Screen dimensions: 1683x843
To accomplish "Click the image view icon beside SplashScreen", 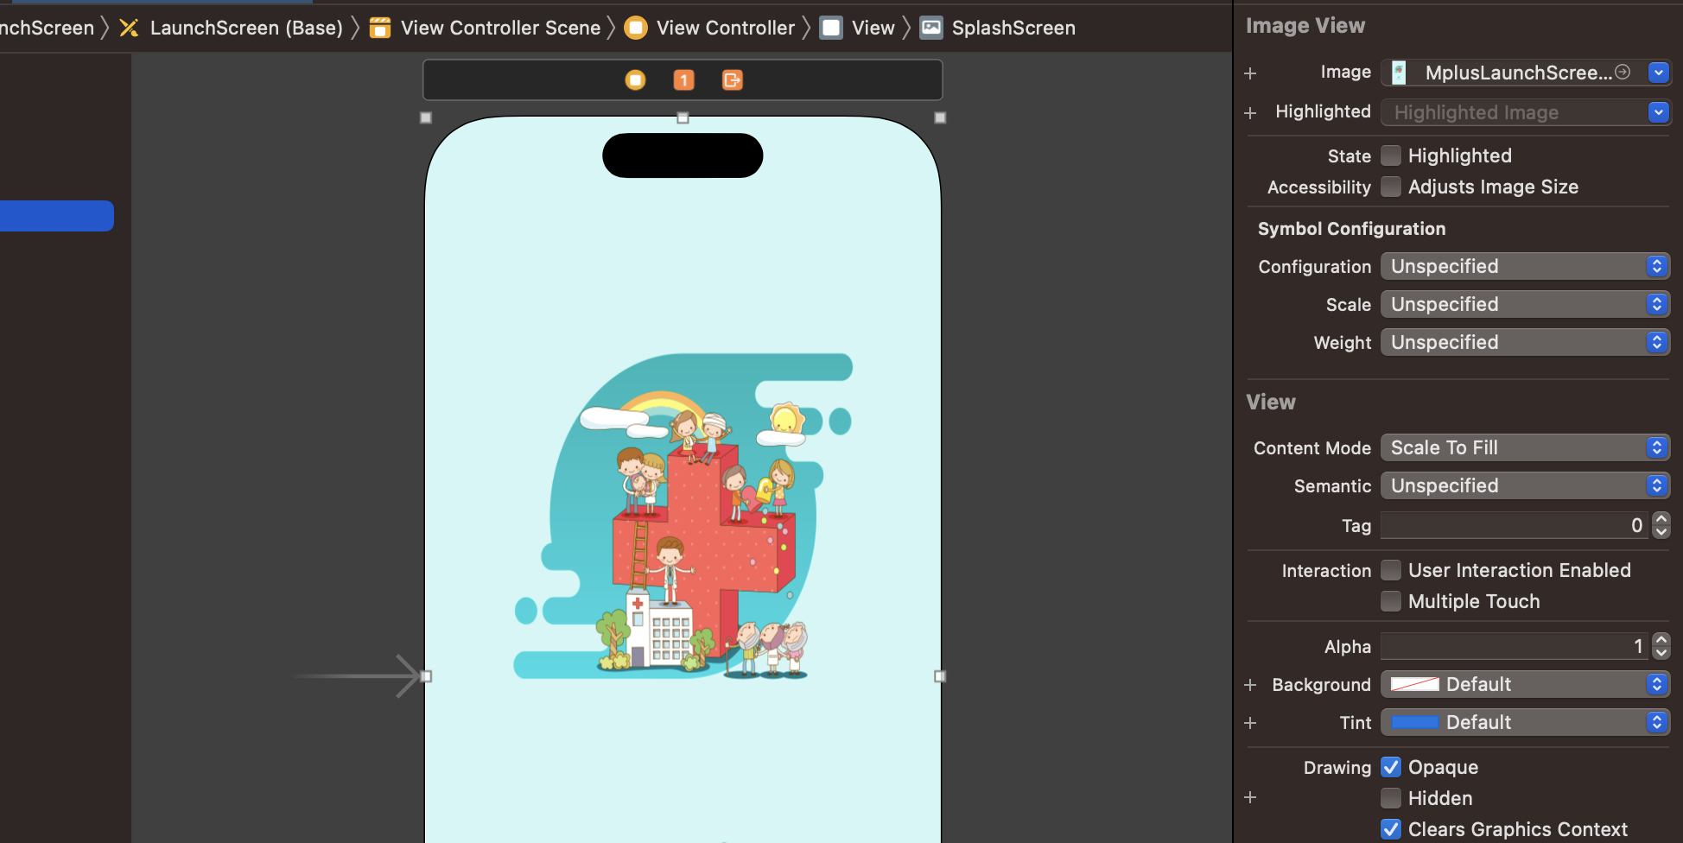I will pos(931,28).
